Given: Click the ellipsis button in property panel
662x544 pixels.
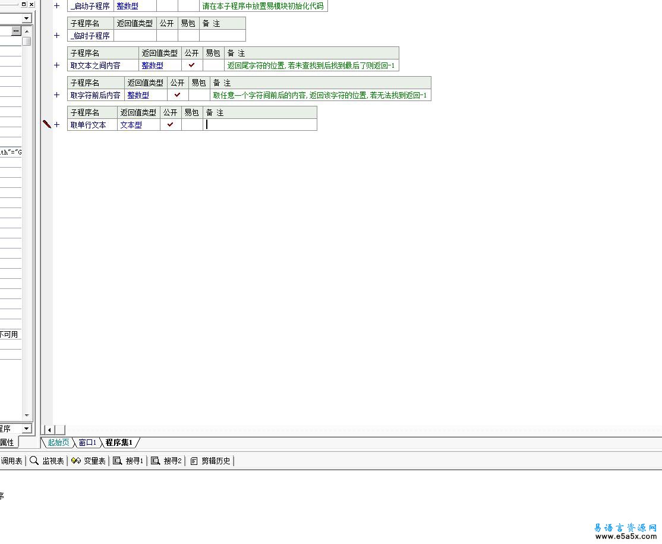Looking at the screenshot, I should coord(16,31).
